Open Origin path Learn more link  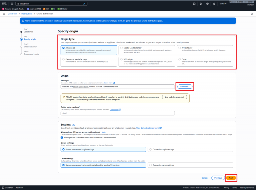(x=115, y=109)
